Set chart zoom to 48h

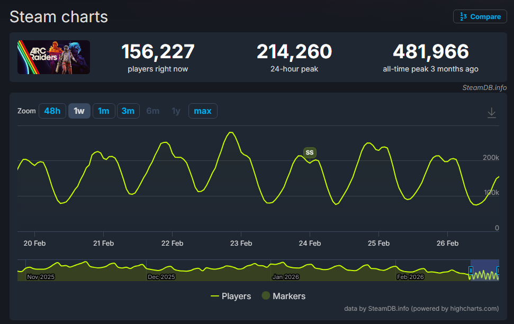tap(52, 111)
